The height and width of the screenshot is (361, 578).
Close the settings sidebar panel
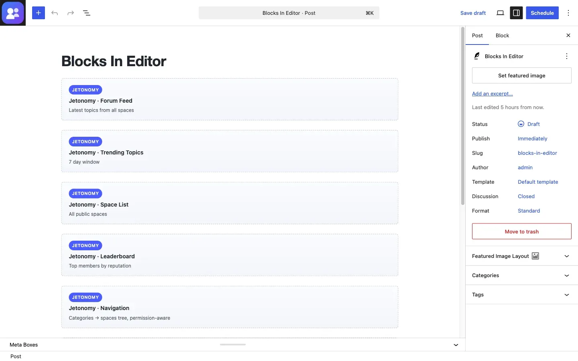[568, 35]
